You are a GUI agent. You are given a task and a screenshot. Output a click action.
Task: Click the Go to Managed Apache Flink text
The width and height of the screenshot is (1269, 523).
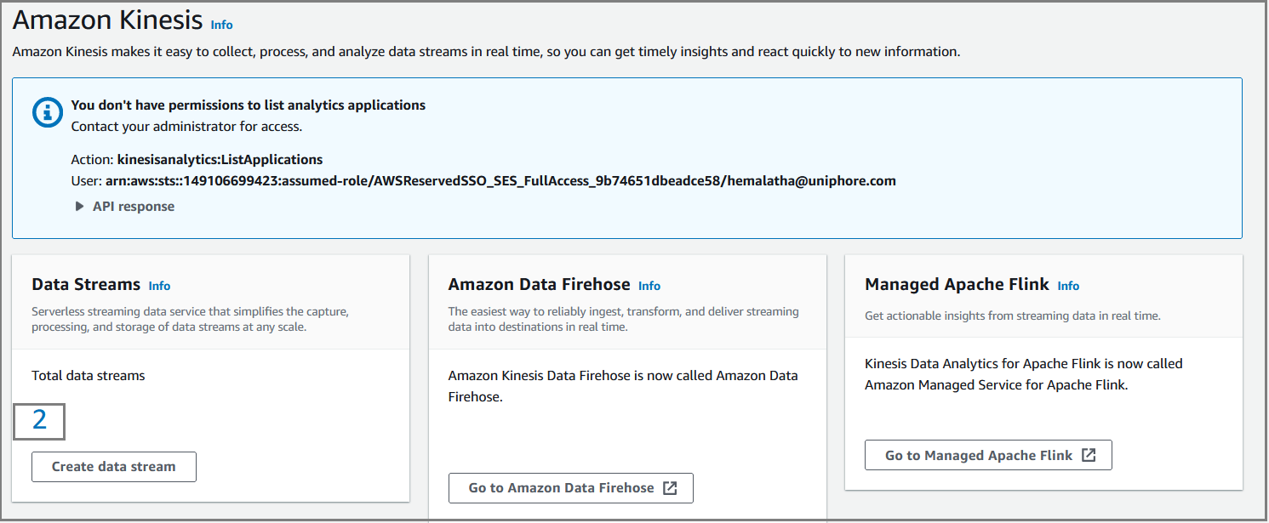(979, 455)
